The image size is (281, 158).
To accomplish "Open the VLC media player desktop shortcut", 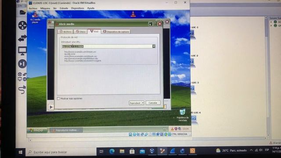I will pyautogui.click(x=35, y=18).
